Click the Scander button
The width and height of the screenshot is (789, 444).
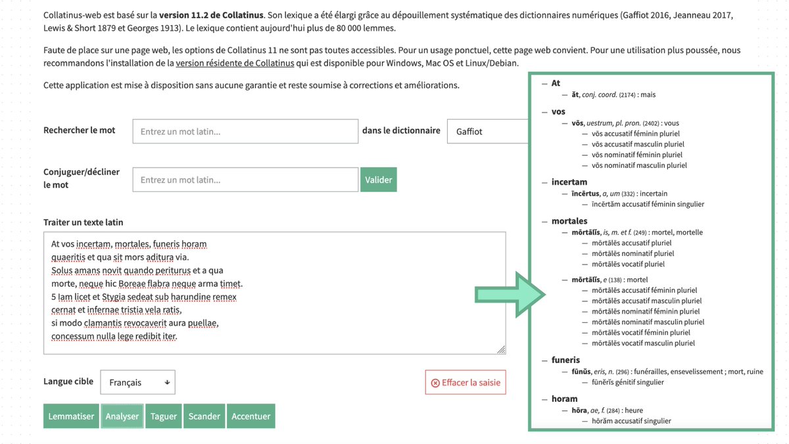[204, 416]
